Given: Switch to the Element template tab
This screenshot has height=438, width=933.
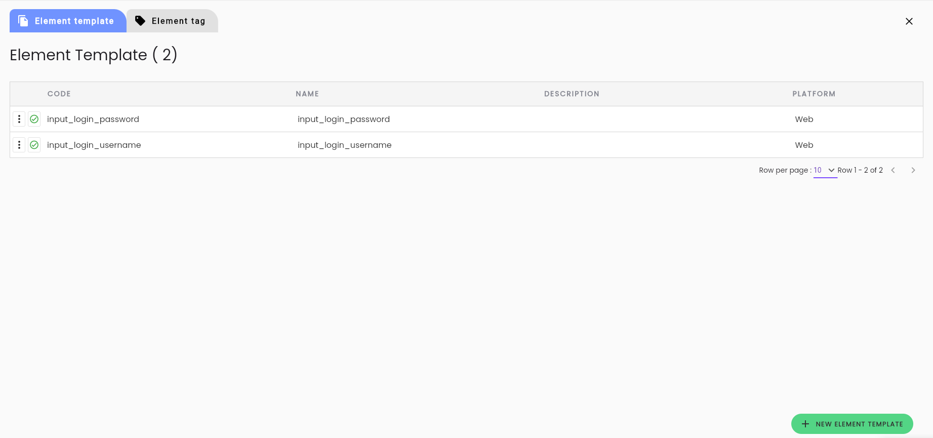Looking at the screenshot, I should 68,21.
